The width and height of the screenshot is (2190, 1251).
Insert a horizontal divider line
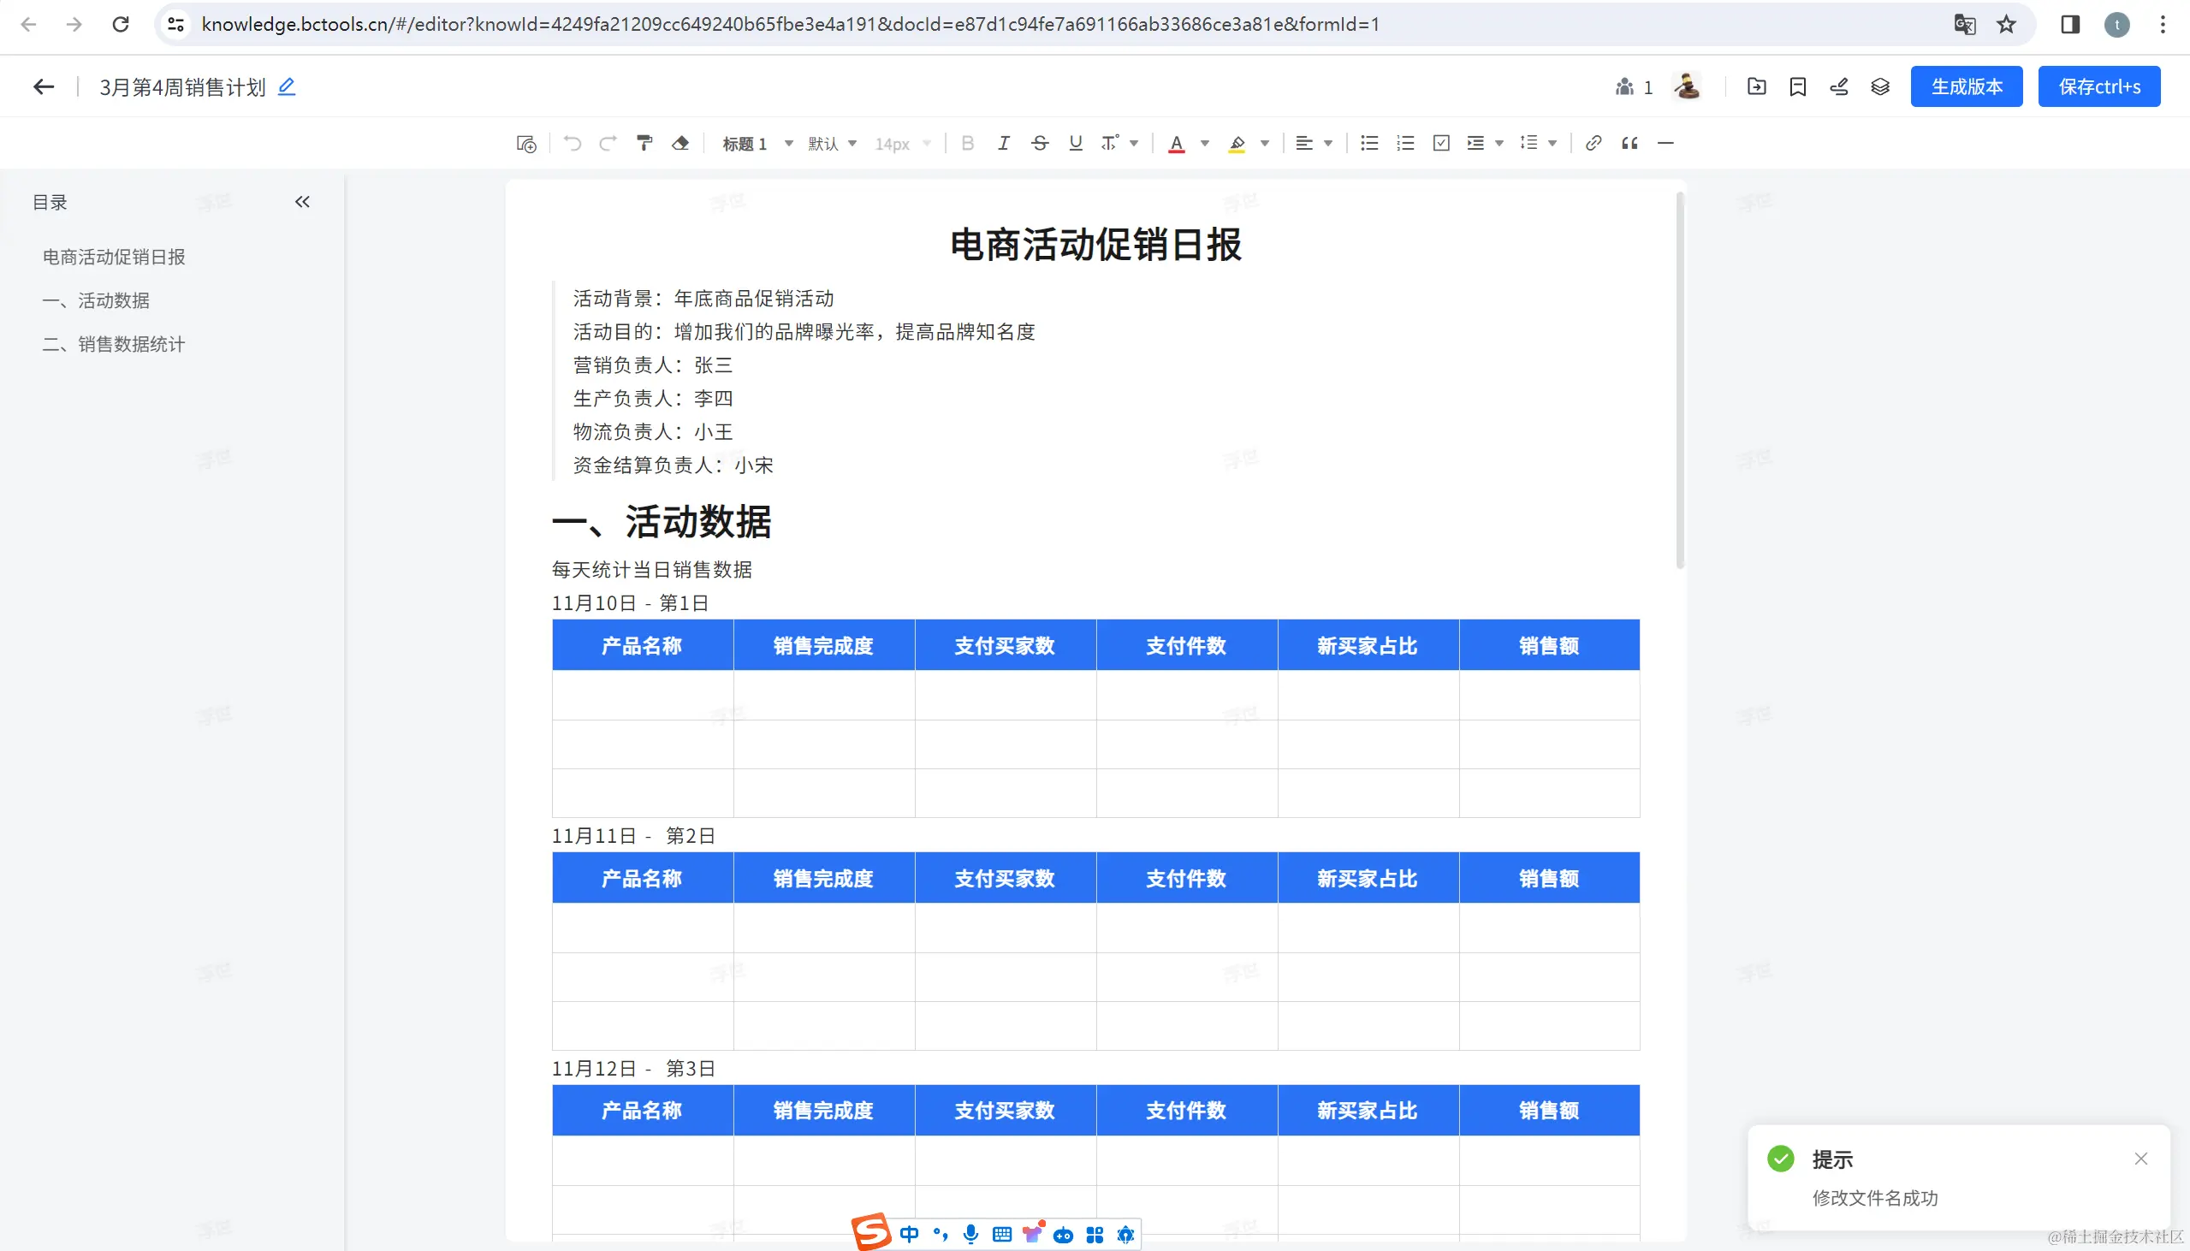[x=1665, y=144]
